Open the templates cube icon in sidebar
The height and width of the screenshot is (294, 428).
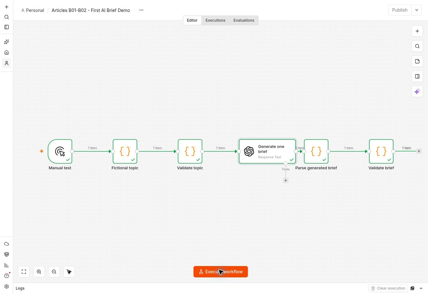tap(7, 254)
